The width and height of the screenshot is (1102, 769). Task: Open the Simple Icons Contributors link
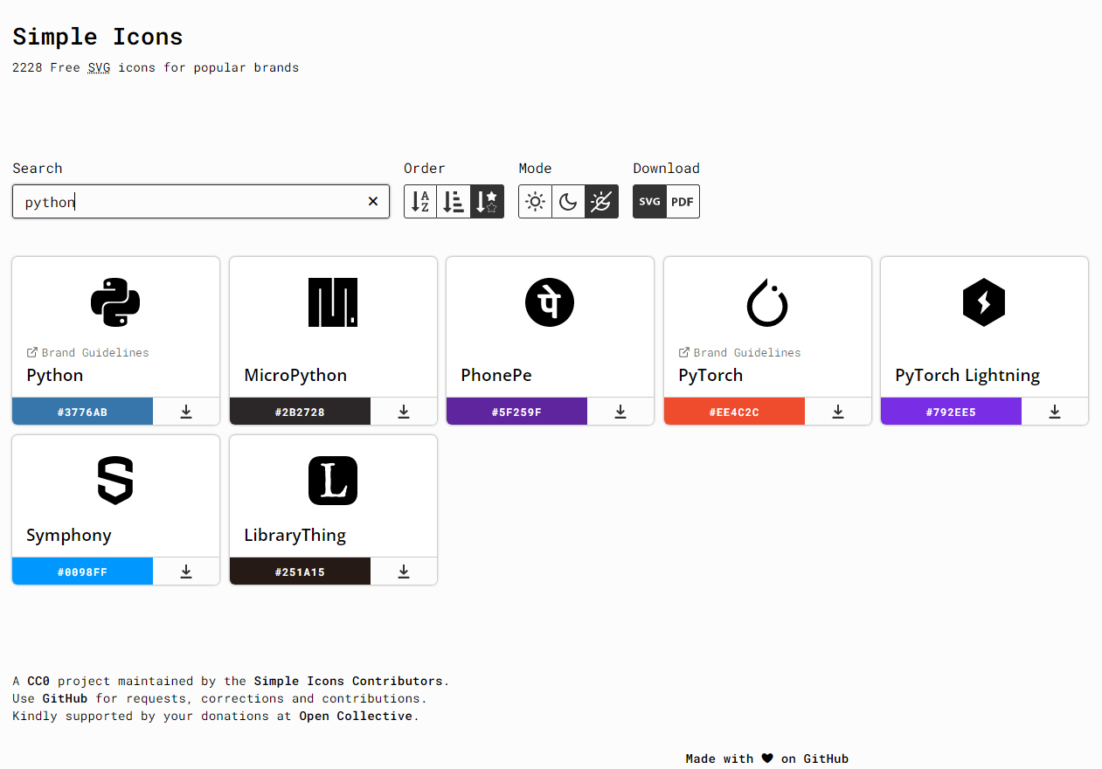pyautogui.click(x=350, y=681)
